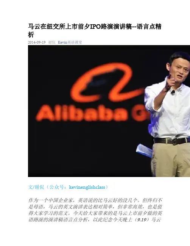Image resolution: width=190 pixels, height=246 pixels.
Task: Click the kevinenglishclass public account text
Action: 87,187
